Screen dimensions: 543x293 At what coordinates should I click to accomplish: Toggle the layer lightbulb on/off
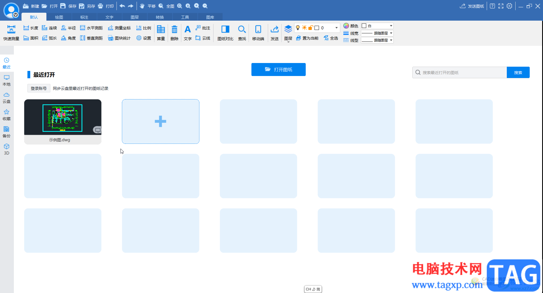298,28
